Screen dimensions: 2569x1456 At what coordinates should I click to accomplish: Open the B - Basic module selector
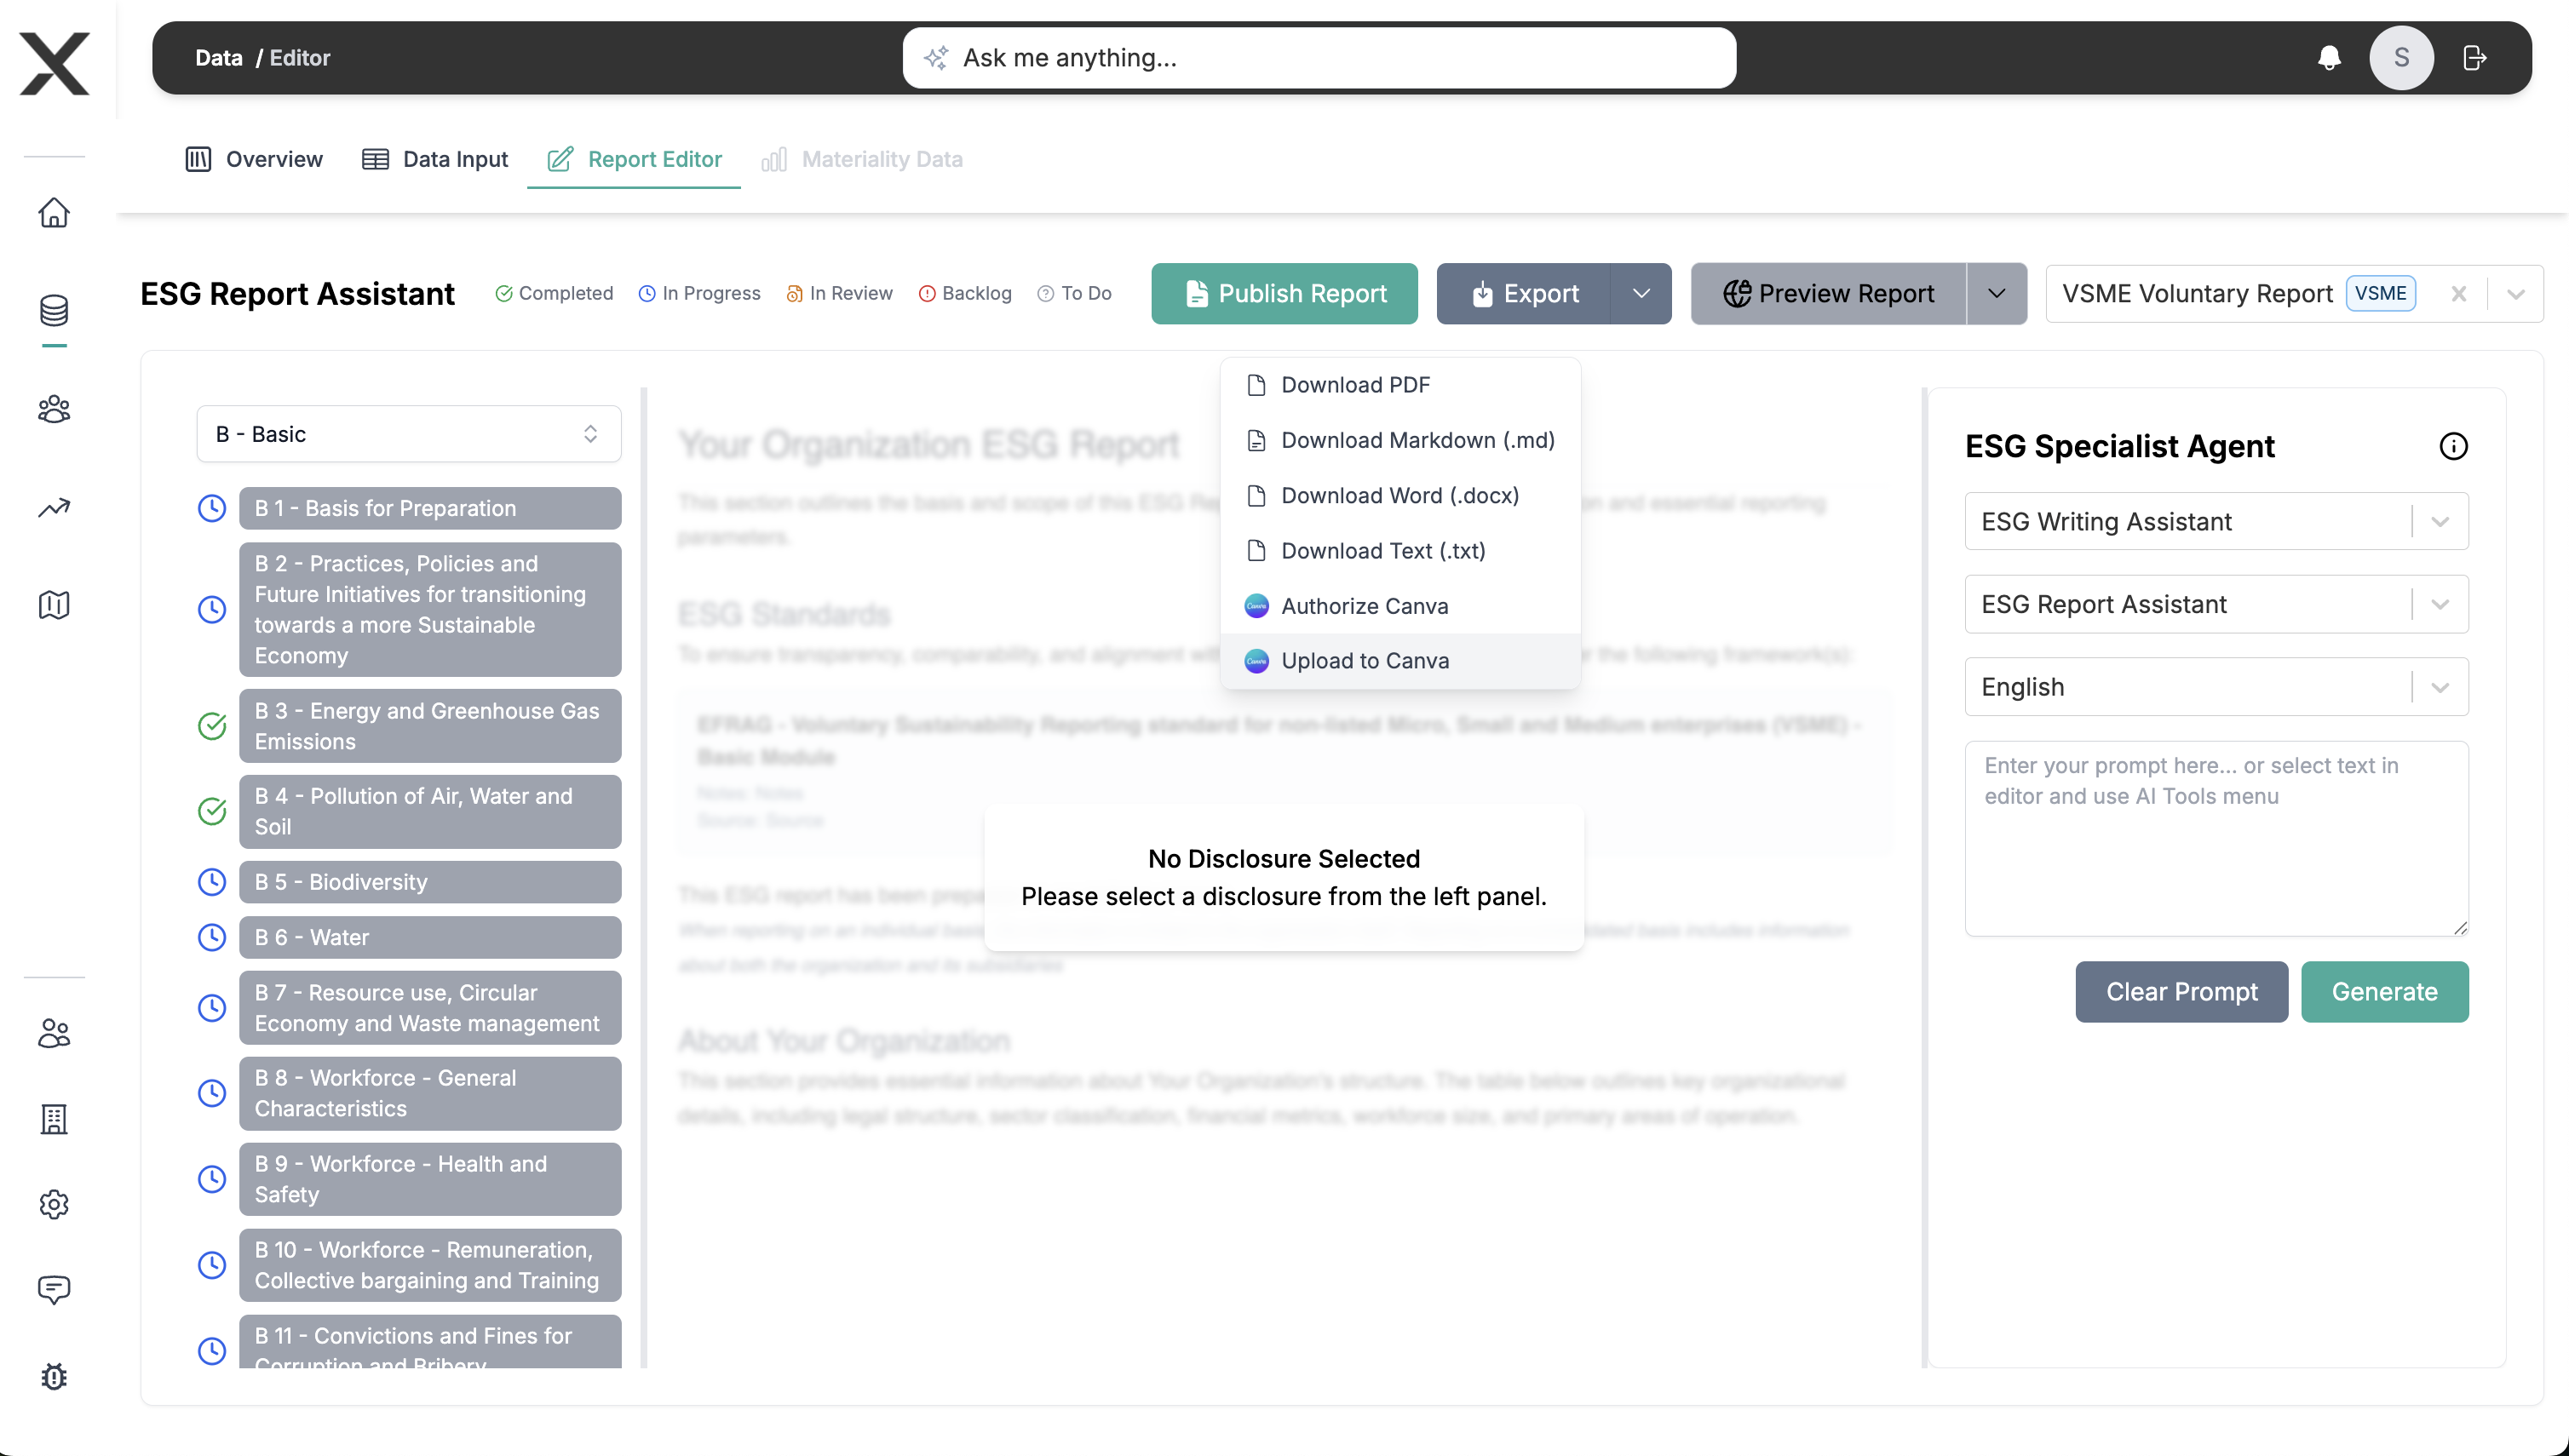pyautogui.click(x=407, y=433)
